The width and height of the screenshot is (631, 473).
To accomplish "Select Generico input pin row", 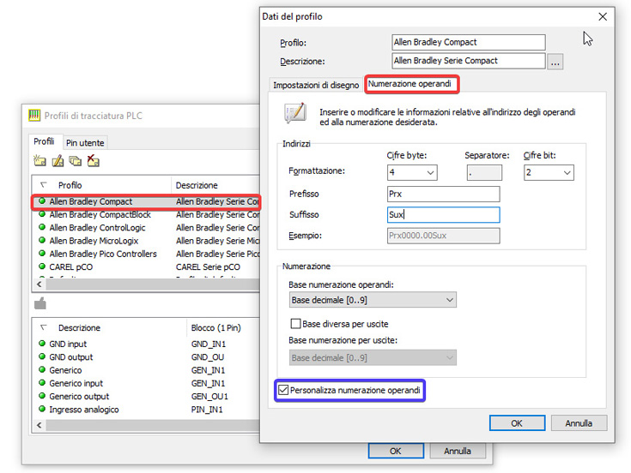I will 147,384.
